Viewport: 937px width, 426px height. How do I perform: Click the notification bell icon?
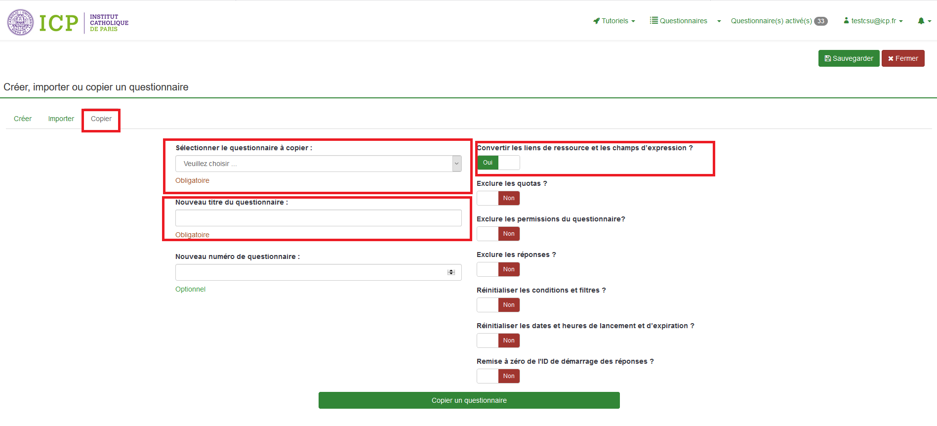pyautogui.click(x=921, y=21)
